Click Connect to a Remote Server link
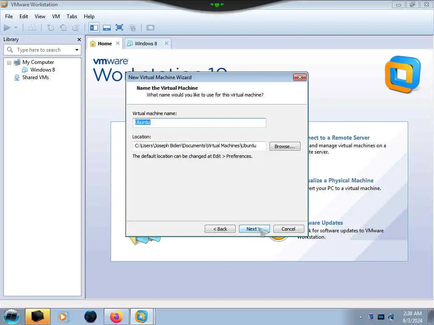The width and height of the screenshot is (434, 325). pos(339,138)
